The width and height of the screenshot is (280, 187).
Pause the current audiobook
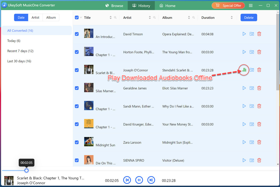139,180
